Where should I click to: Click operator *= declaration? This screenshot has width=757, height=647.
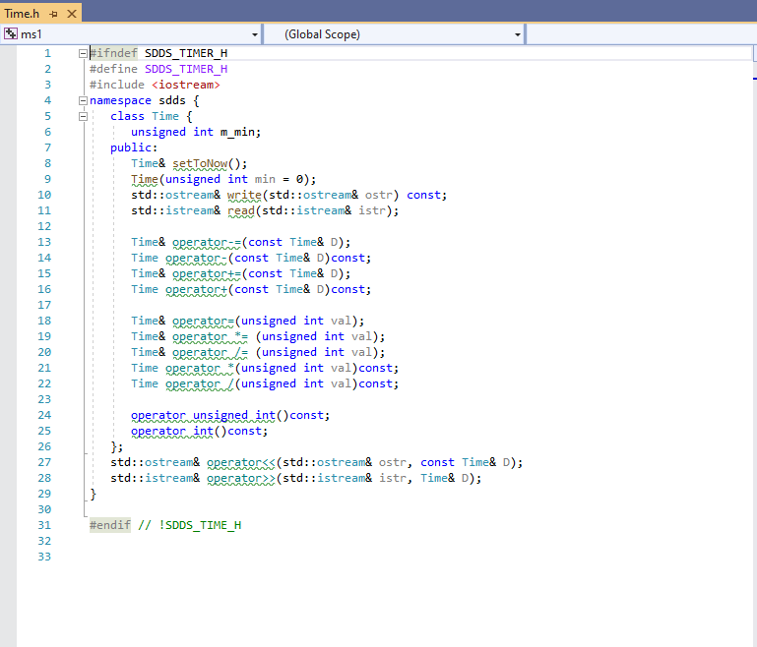pos(210,336)
